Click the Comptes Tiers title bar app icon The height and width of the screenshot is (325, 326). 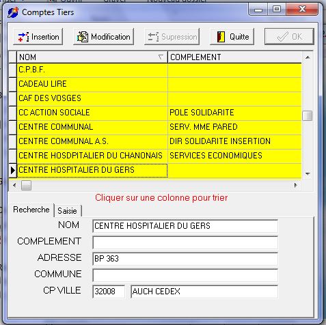[13, 12]
